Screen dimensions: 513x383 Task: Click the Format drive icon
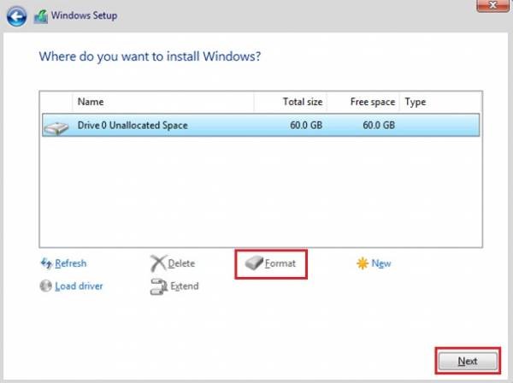click(254, 263)
